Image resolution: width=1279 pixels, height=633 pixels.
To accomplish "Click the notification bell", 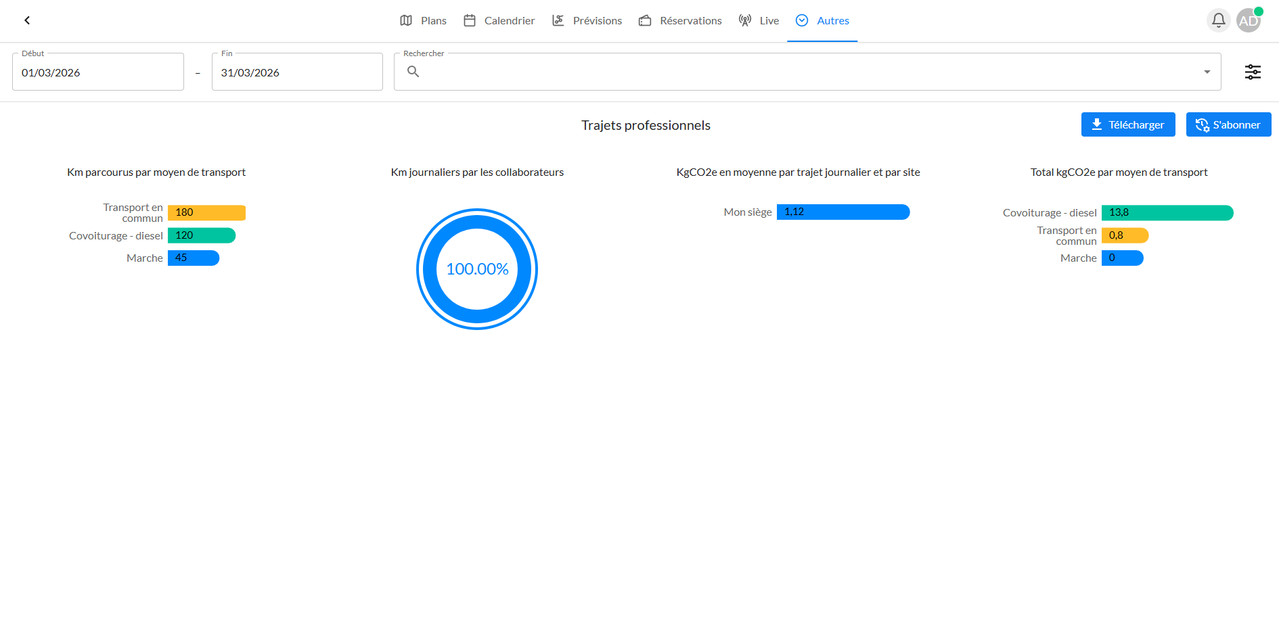I will 1218,20.
